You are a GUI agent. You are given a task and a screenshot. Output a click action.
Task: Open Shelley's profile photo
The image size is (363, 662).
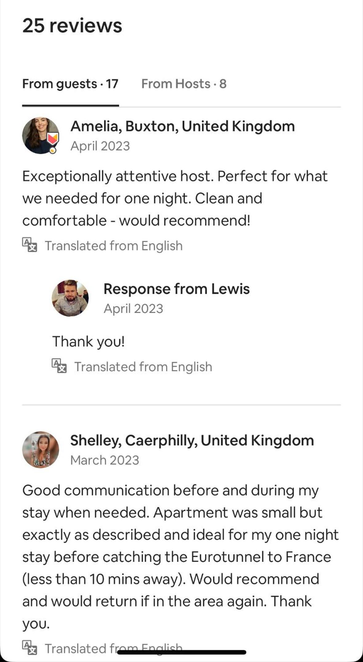[40, 449]
